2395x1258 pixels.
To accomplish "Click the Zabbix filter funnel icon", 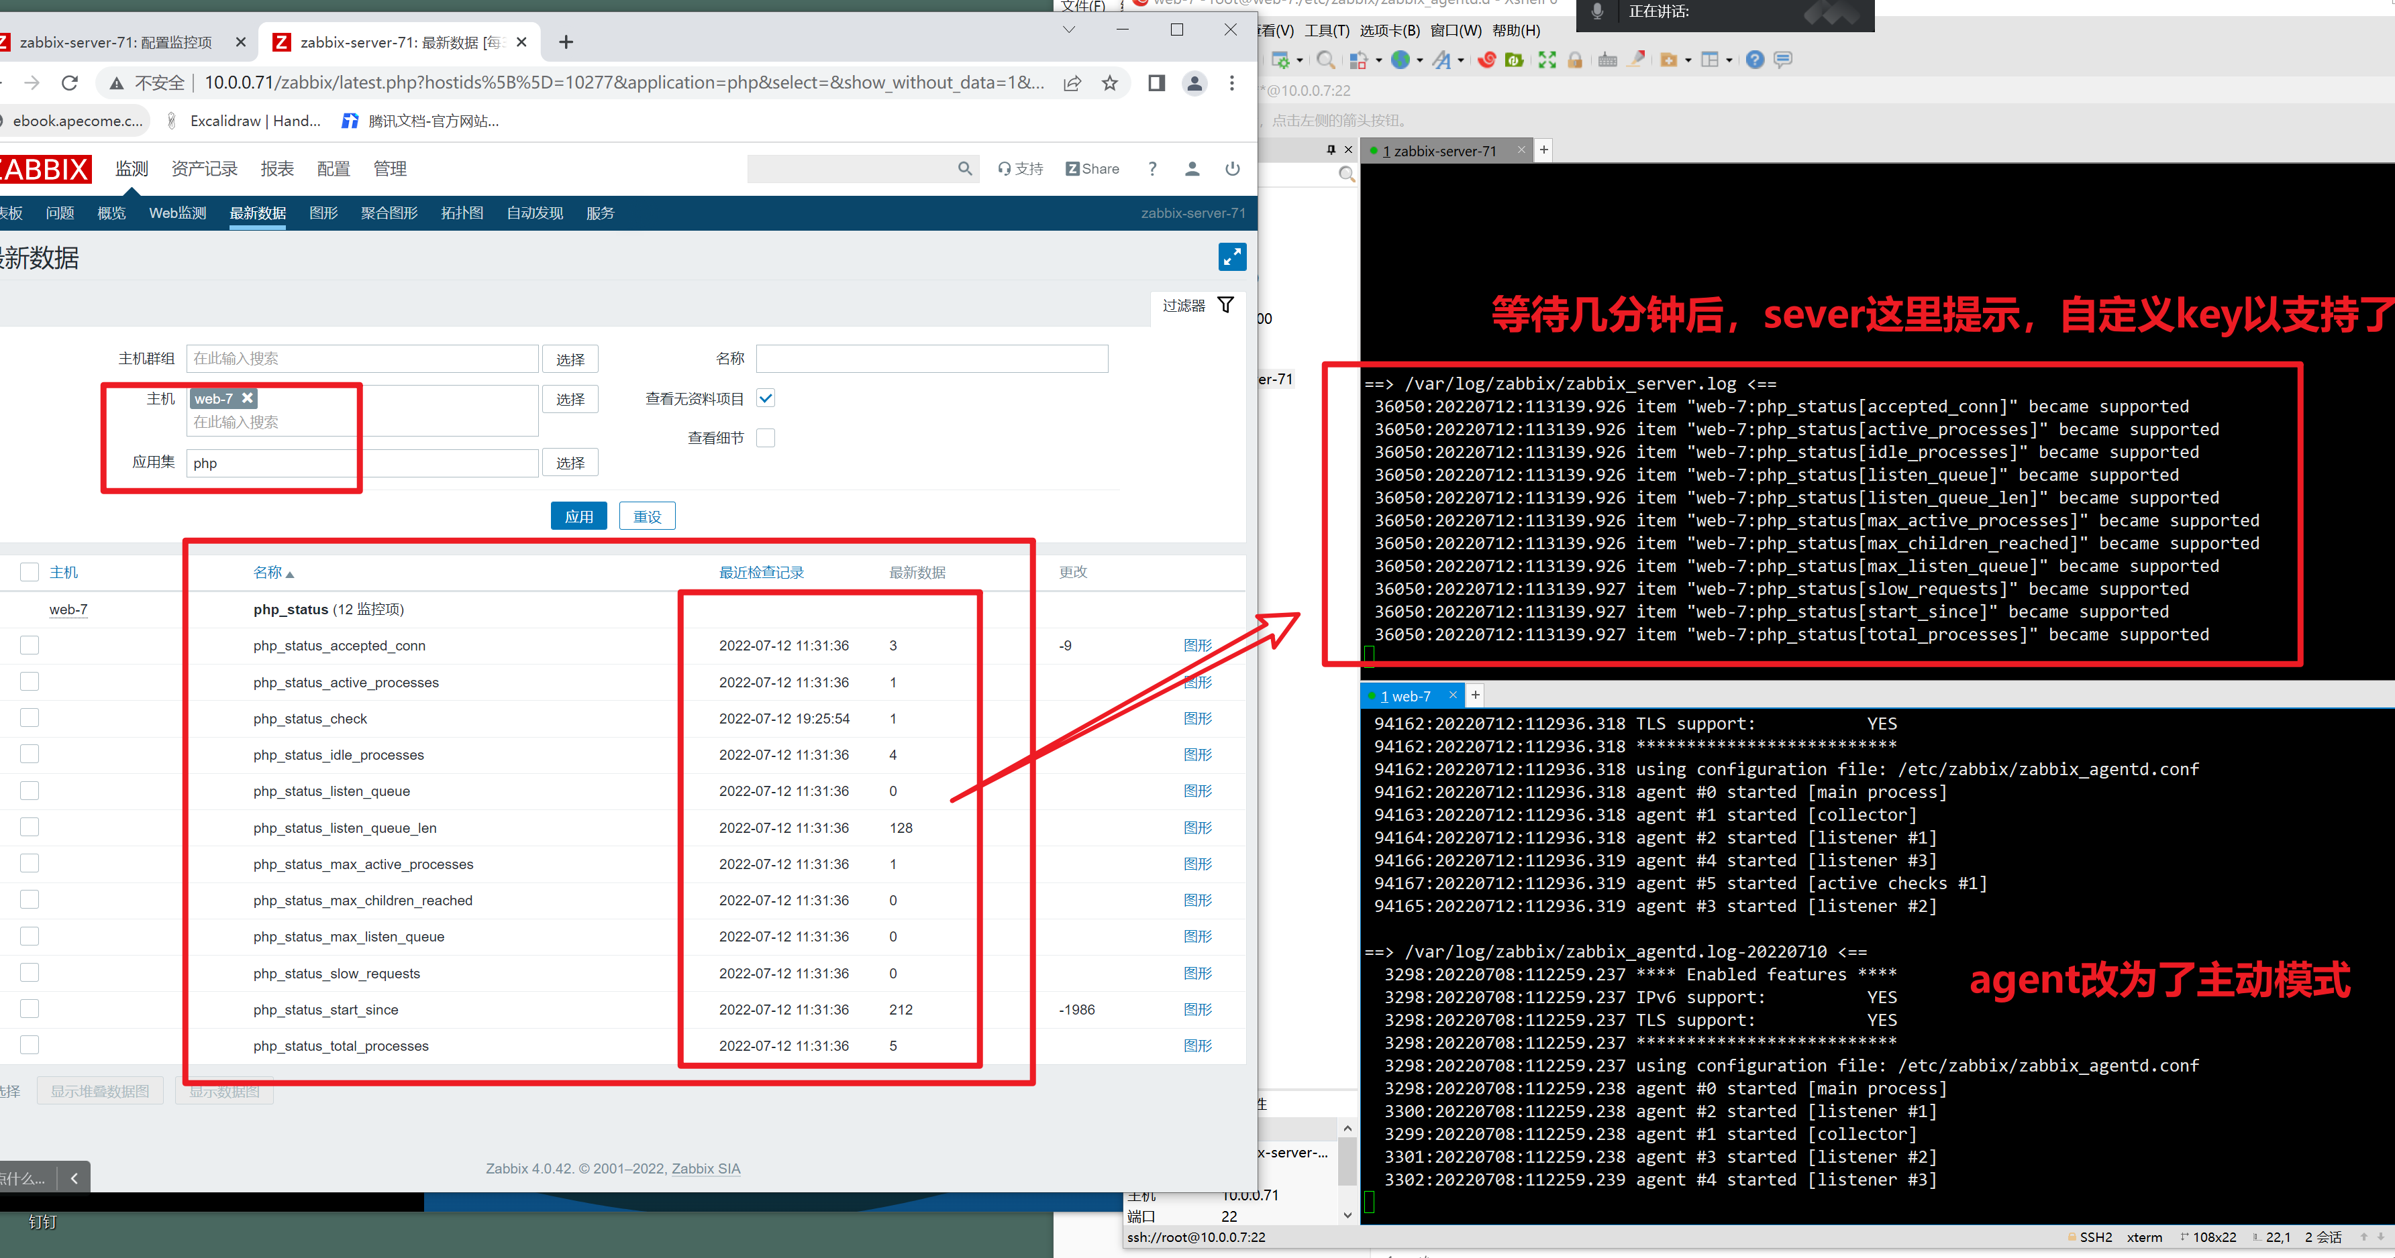I will click(1225, 304).
